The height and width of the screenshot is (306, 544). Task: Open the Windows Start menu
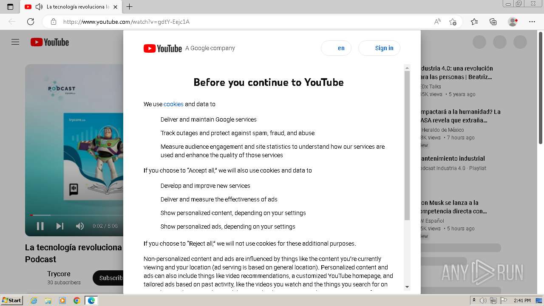12,300
